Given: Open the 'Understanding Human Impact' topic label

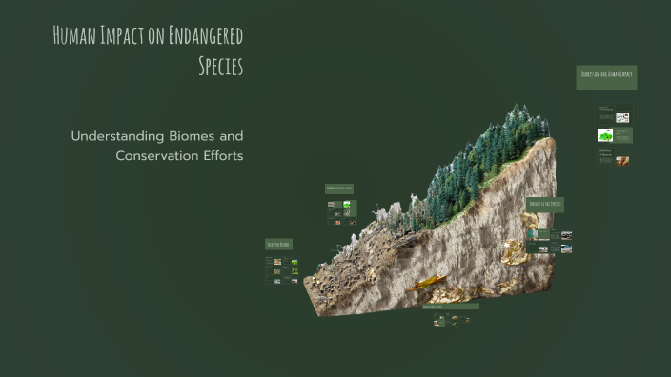Looking at the screenshot, I should click(606, 77).
